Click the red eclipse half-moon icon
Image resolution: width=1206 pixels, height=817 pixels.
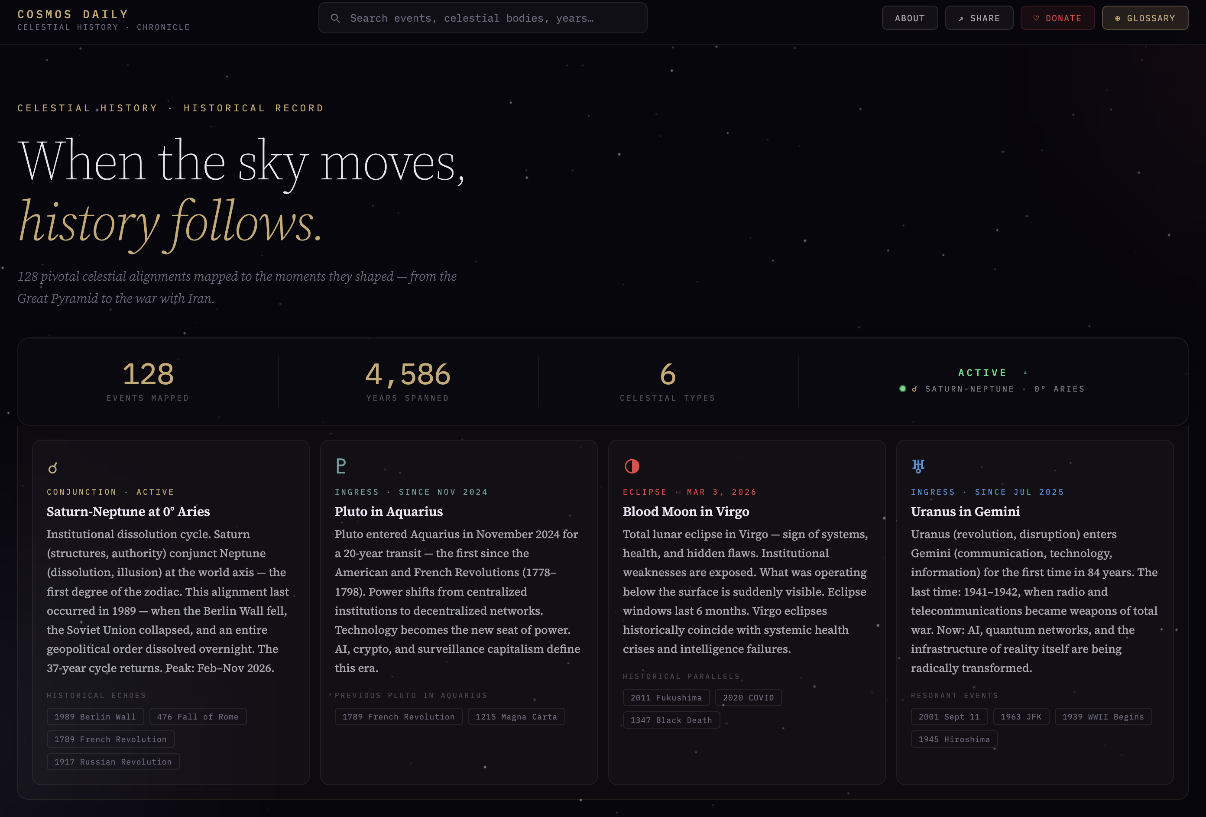tap(632, 466)
